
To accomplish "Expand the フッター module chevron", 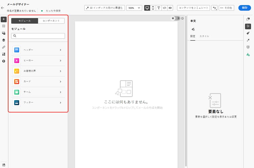I will point(60,103).
